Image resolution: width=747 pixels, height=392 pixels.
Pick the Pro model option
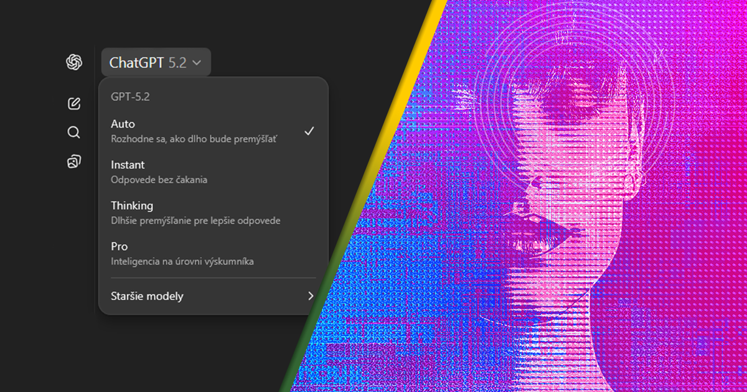214,253
